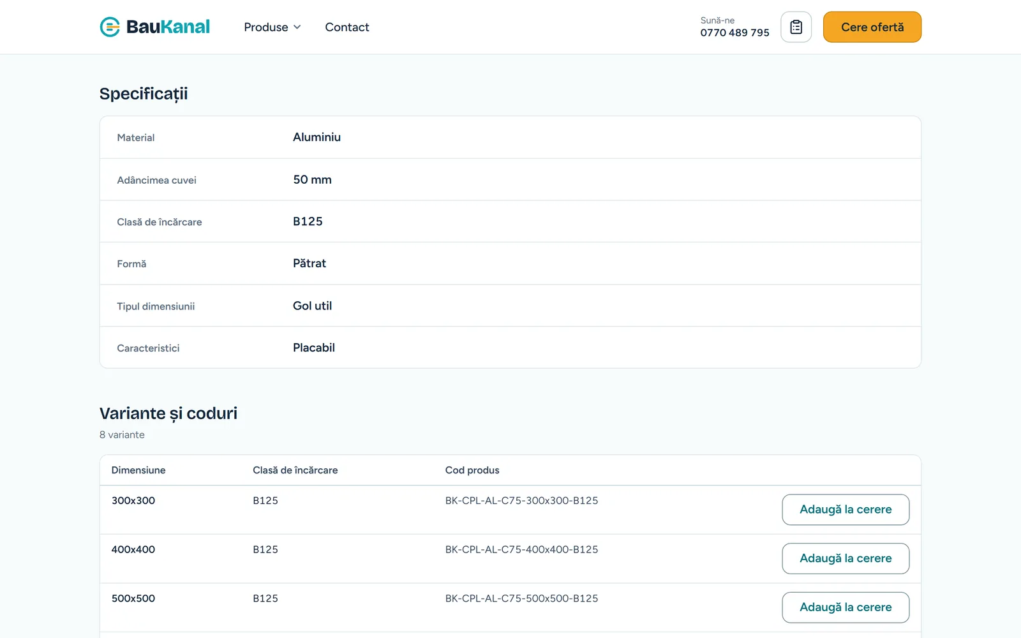Add the 500x500 variant to request
Viewport: 1021px width, 638px height.
pos(846,607)
